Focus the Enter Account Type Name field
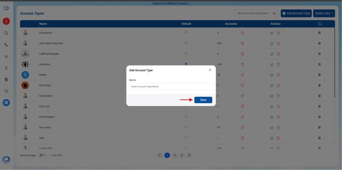 (171, 86)
